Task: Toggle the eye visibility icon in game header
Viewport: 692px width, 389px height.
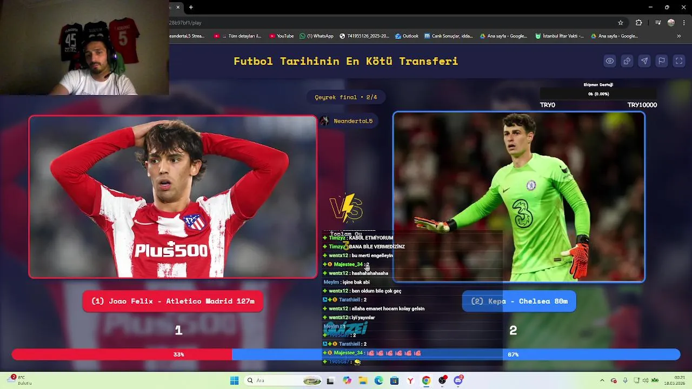Action: point(610,61)
